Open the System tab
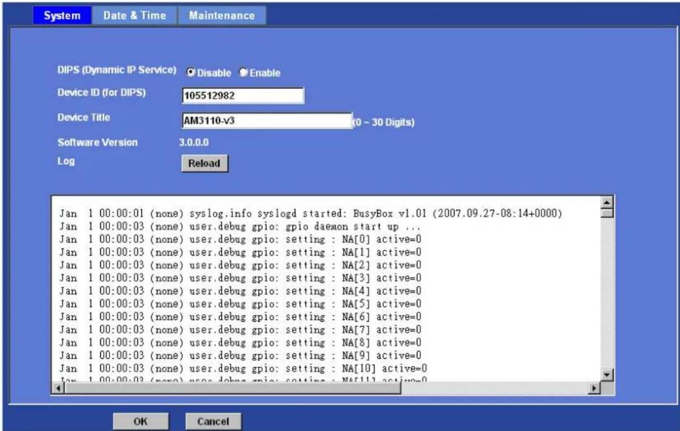680x431 pixels. (x=62, y=15)
